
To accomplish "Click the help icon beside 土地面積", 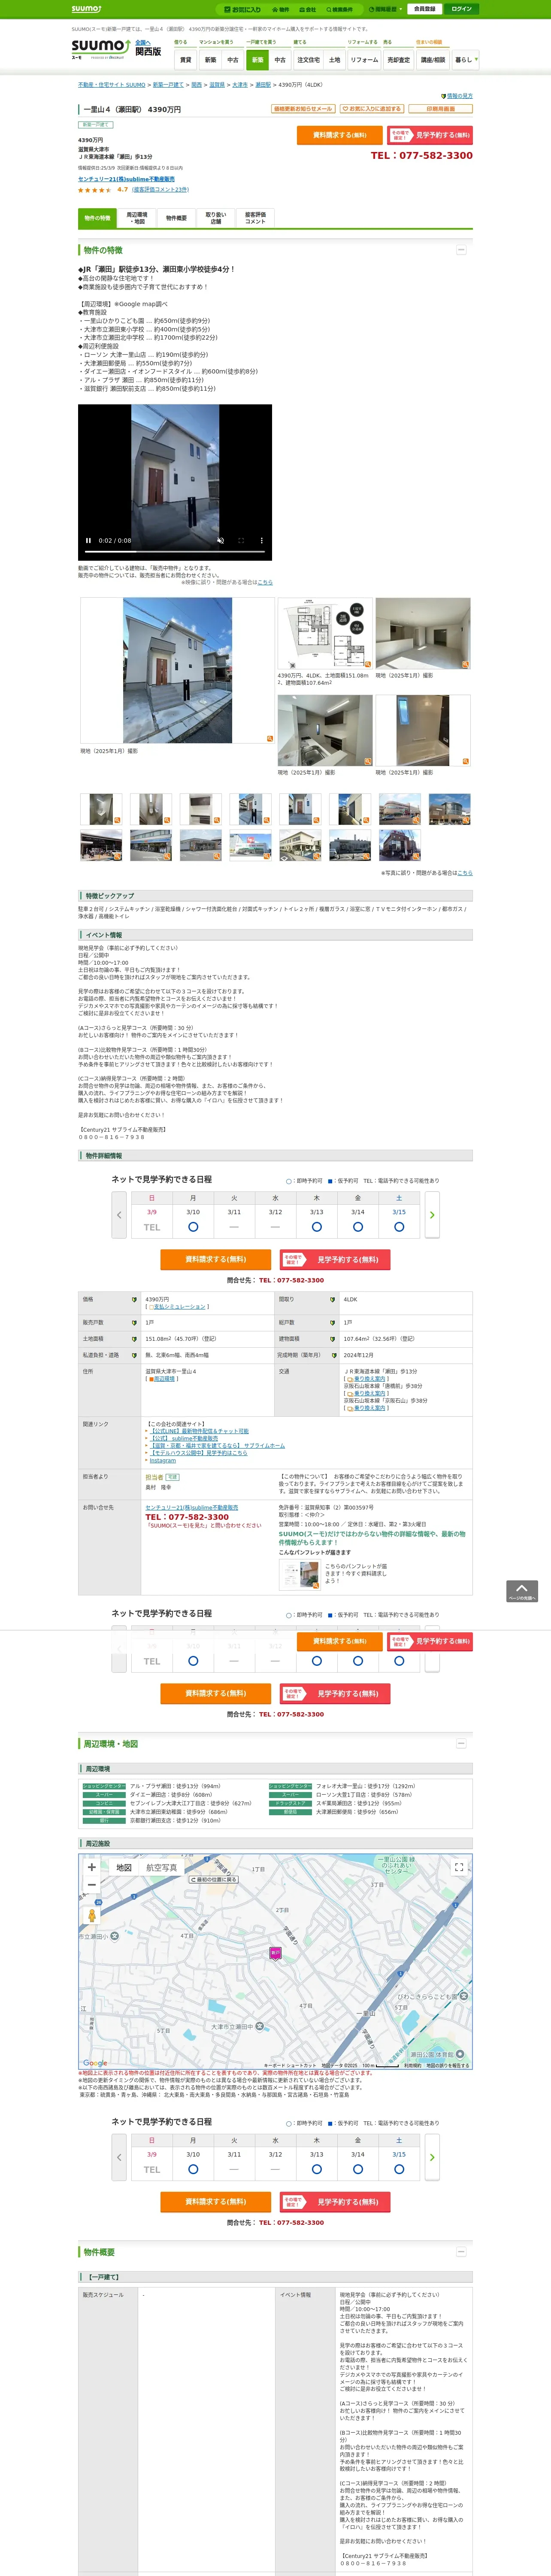I will click(134, 1339).
